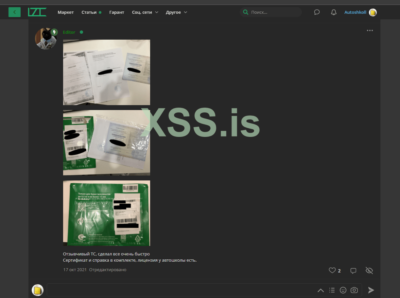Expand the Другое dropdown
This screenshot has width=400, height=298.
[177, 12]
